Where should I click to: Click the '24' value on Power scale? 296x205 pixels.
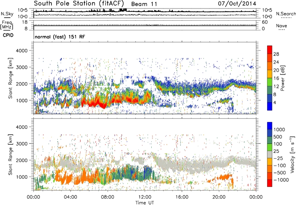click(x=276, y=62)
